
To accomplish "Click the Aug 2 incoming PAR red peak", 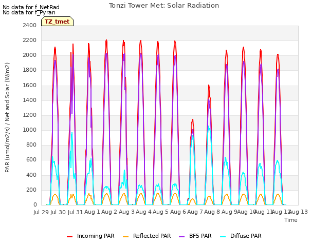I will [106, 40].
